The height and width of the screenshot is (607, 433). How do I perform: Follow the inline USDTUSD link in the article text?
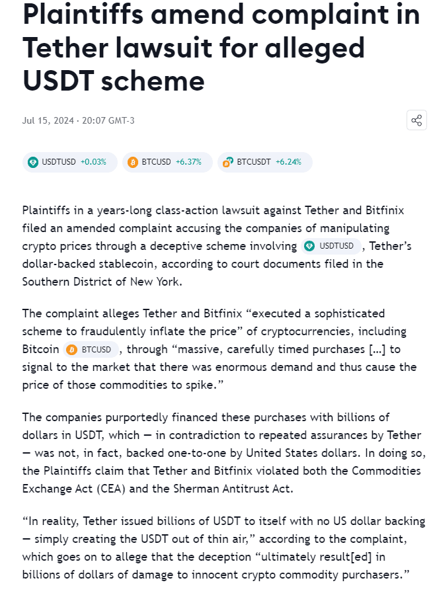(336, 246)
